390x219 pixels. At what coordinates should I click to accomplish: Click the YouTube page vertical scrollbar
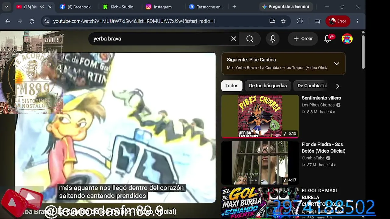coord(363,52)
